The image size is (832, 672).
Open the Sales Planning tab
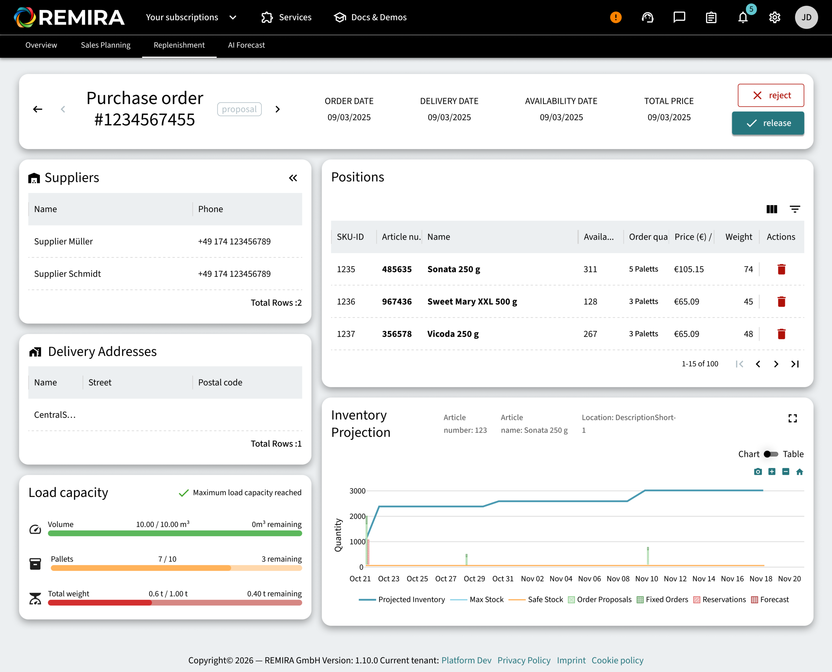tap(105, 45)
